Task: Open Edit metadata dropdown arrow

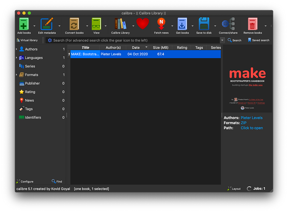Action: click(x=59, y=26)
